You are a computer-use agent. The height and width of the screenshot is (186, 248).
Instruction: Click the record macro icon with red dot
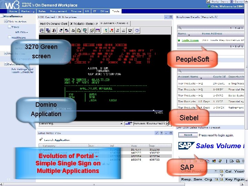[x=112, y=31]
